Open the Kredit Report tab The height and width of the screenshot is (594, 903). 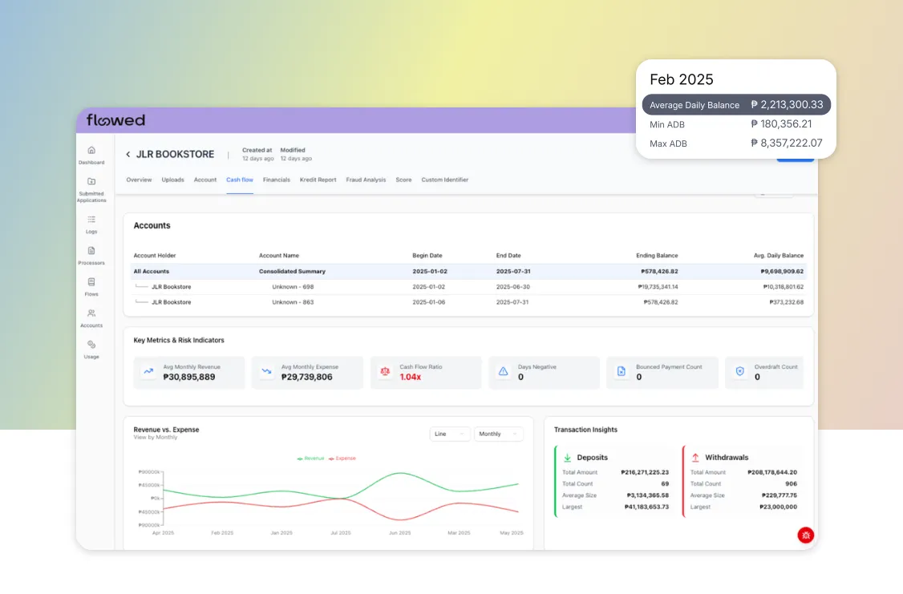point(318,180)
